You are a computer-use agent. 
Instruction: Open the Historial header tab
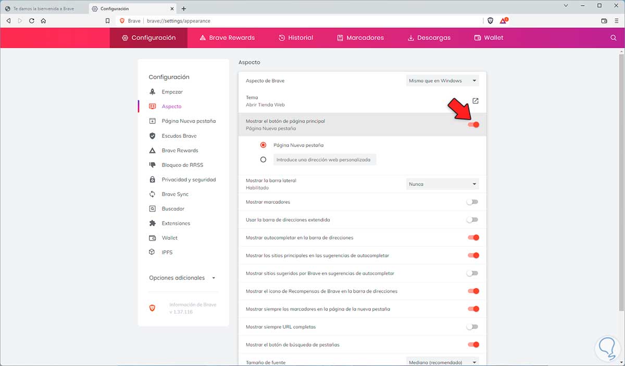point(296,38)
